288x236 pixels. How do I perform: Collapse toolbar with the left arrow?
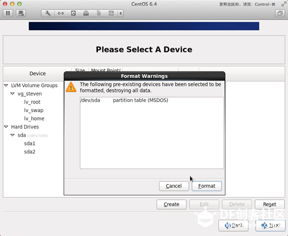point(120,13)
